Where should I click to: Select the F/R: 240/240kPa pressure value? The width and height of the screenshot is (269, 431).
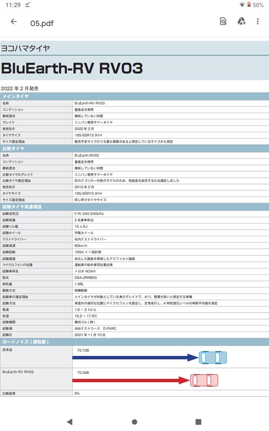click(89, 213)
